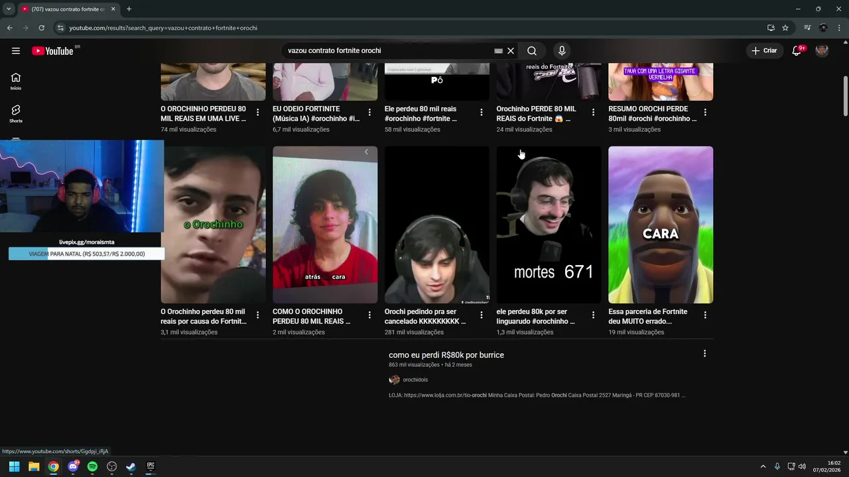Go back in browser history

point(9,28)
